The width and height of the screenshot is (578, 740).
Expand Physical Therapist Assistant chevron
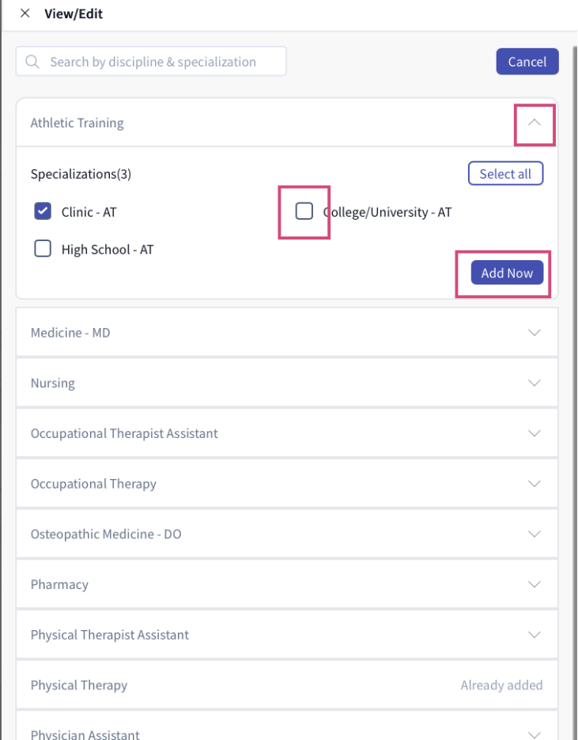535,635
